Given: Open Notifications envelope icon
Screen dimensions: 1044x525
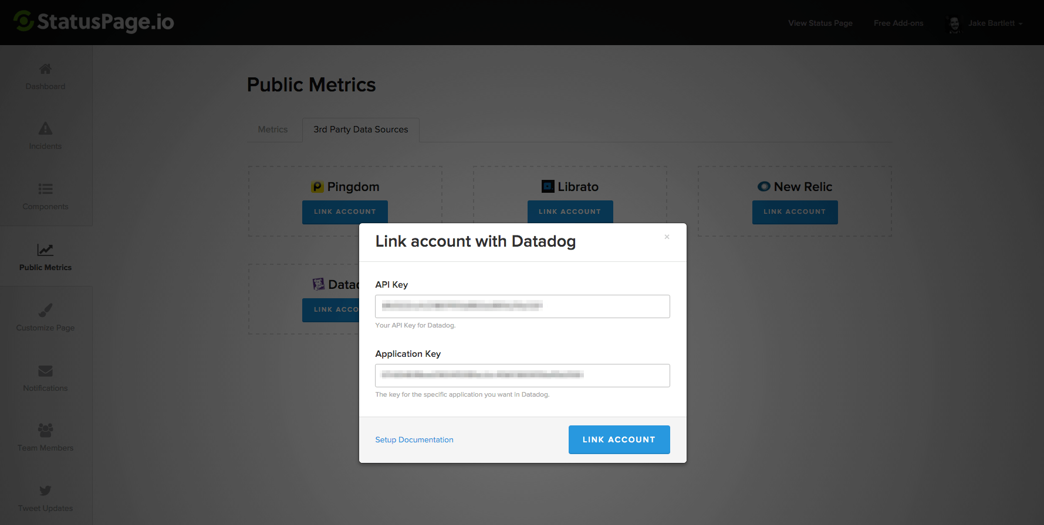Looking at the screenshot, I should click(x=45, y=371).
